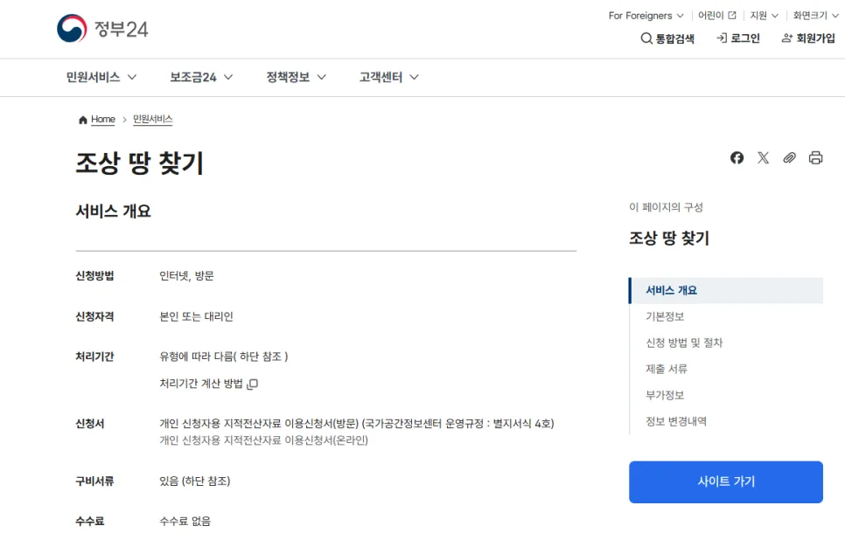
Task: Click the 이 페이지의 구성 label
Action: pyautogui.click(x=666, y=207)
